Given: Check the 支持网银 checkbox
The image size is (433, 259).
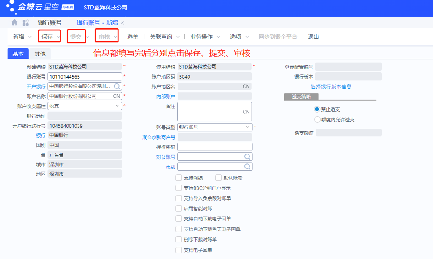Looking at the screenshot, I should [179, 177].
